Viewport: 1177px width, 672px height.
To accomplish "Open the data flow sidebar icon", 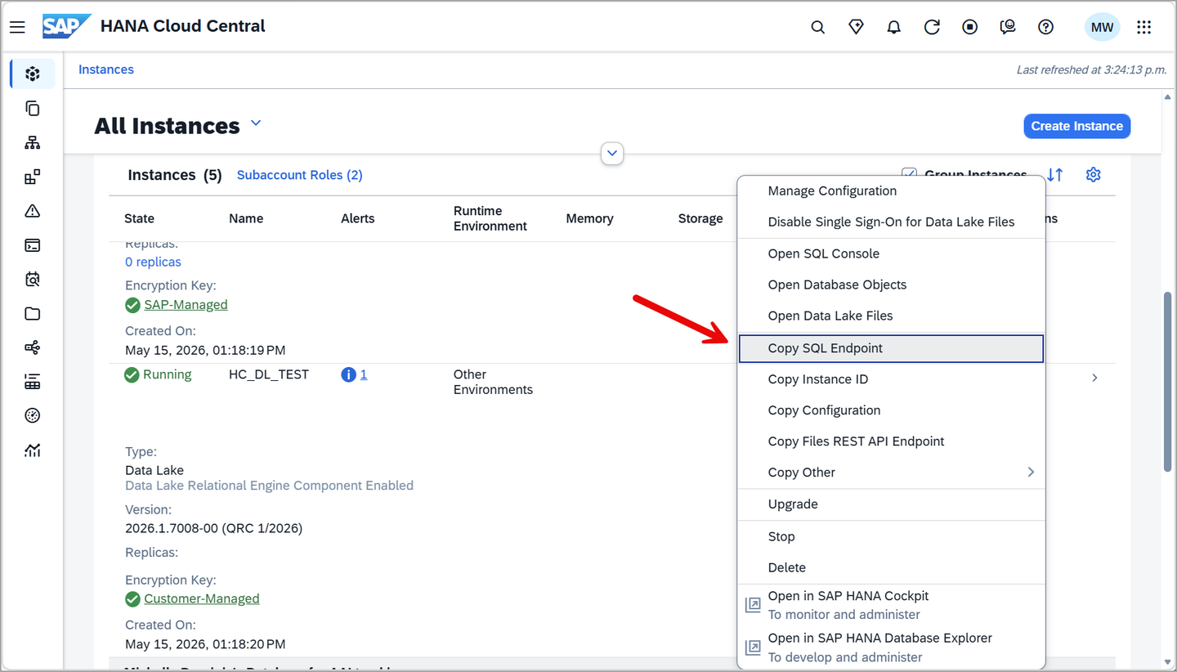I will pyautogui.click(x=33, y=348).
